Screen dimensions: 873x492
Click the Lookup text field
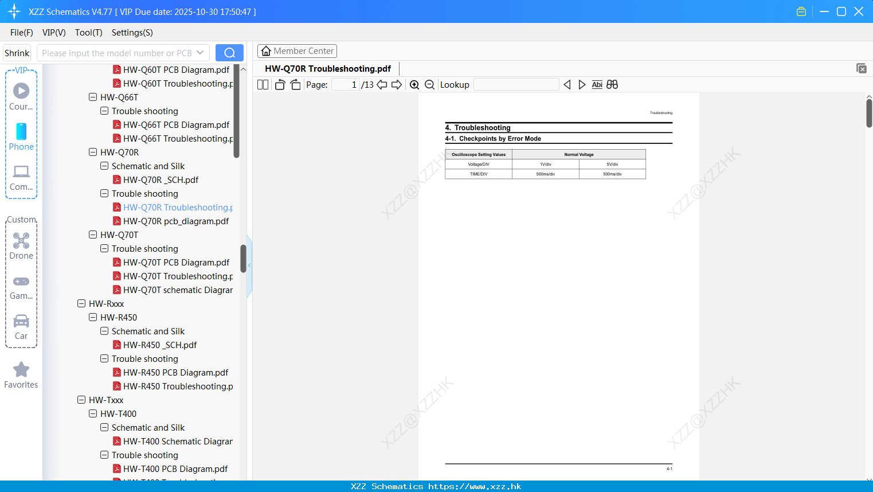pyautogui.click(x=516, y=84)
